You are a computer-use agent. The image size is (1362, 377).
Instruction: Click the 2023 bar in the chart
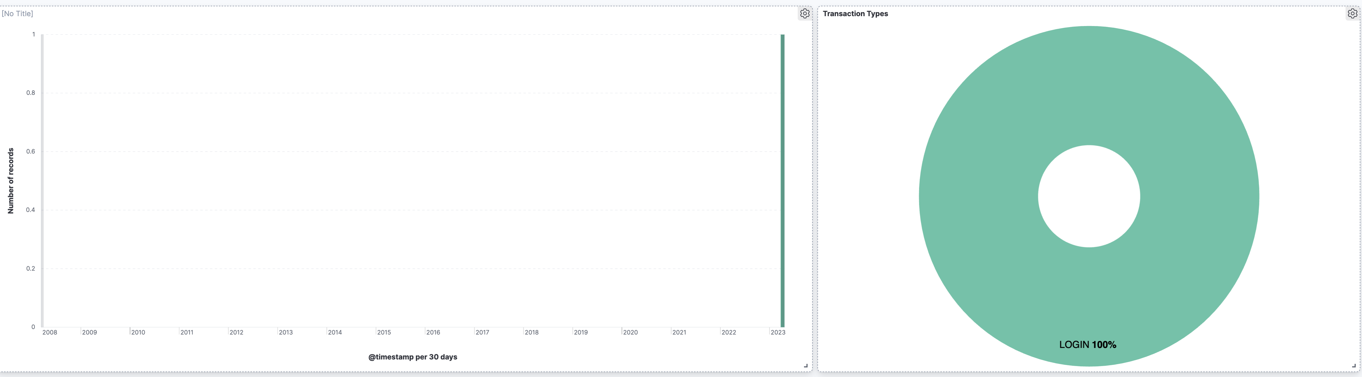tap(783, 180)
